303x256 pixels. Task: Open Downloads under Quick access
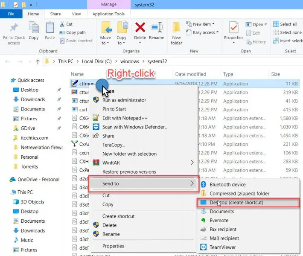tap(33, 99)
